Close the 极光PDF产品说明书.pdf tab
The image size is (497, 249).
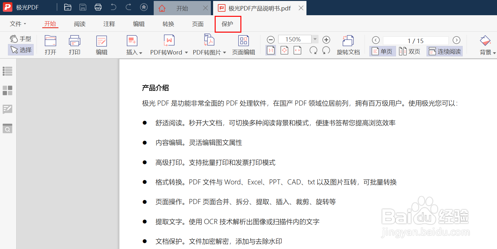(301, 8)
